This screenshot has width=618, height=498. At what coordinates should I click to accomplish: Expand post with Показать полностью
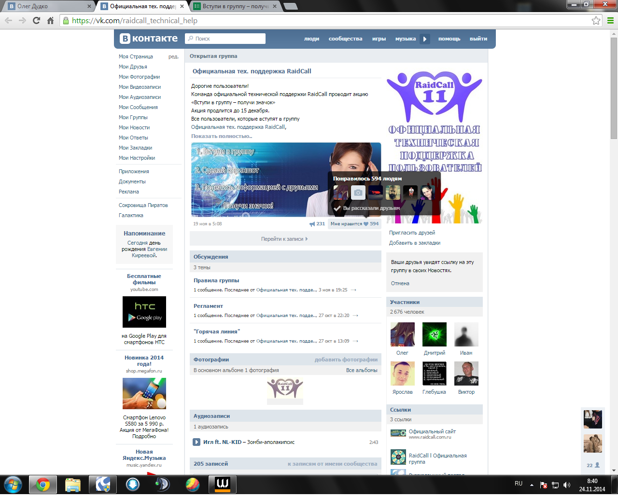click(x=222, y=136)
